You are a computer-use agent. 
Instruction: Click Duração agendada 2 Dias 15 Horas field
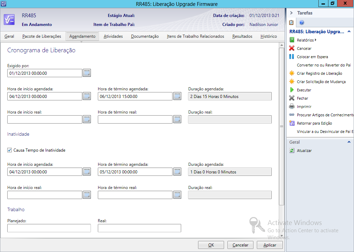230,96
